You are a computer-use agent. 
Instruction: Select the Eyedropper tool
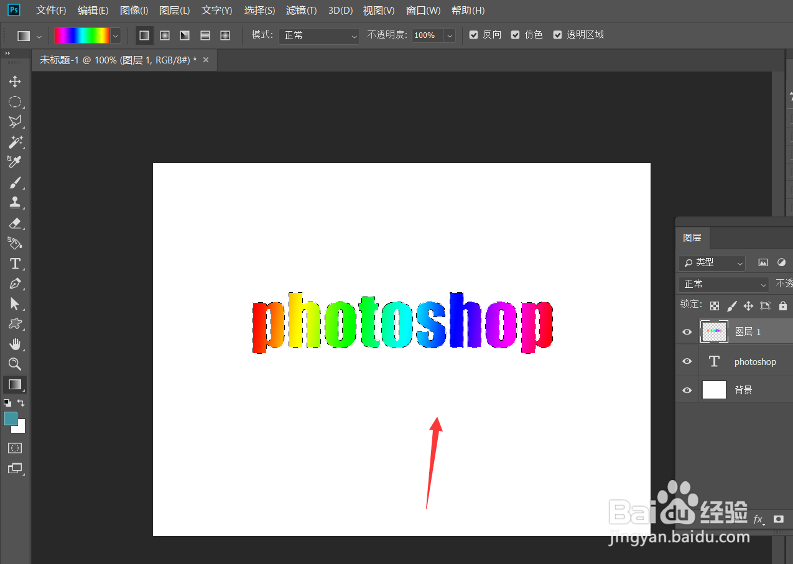(x=15, y=162)
